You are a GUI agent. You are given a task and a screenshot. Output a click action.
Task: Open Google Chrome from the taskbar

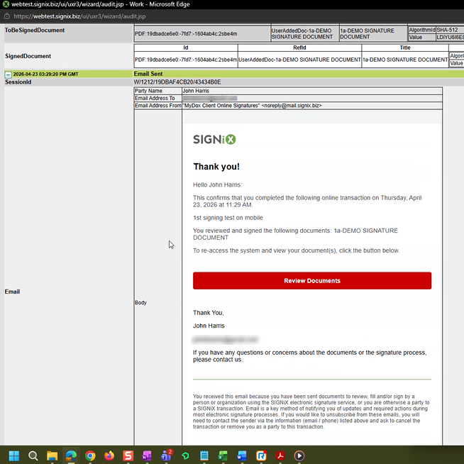[x=90, y=455]
